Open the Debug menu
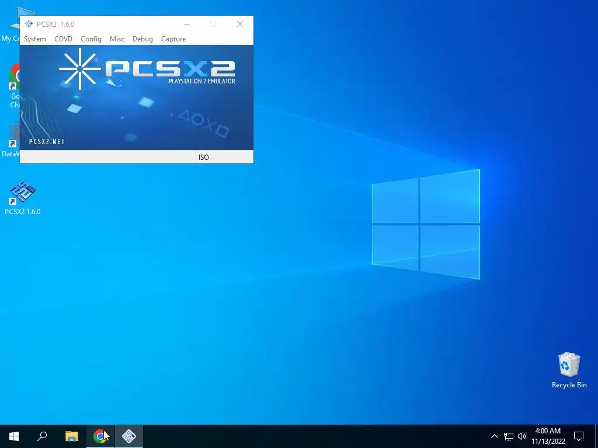Viewport: 598px width, 448px height. pyautogui.click(x=142, y=39)
